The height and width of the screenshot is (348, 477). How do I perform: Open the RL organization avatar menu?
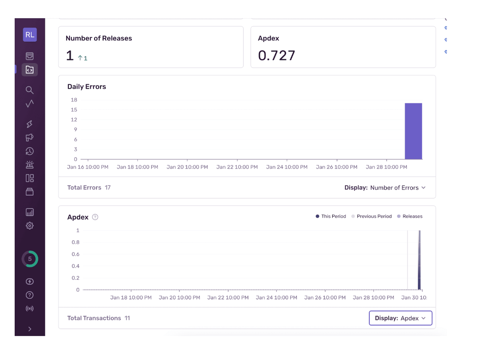point(30,35)
